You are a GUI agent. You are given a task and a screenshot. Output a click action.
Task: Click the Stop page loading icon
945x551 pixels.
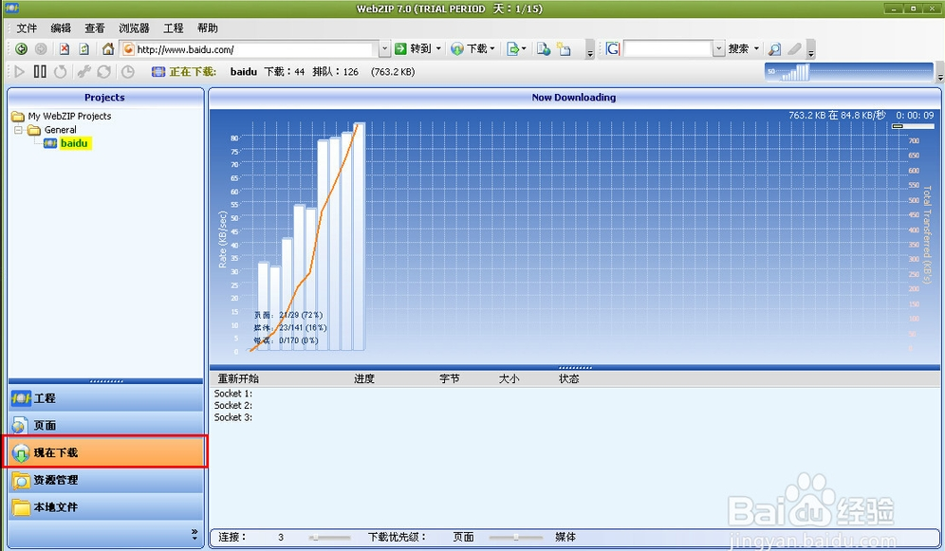point(65,49)
